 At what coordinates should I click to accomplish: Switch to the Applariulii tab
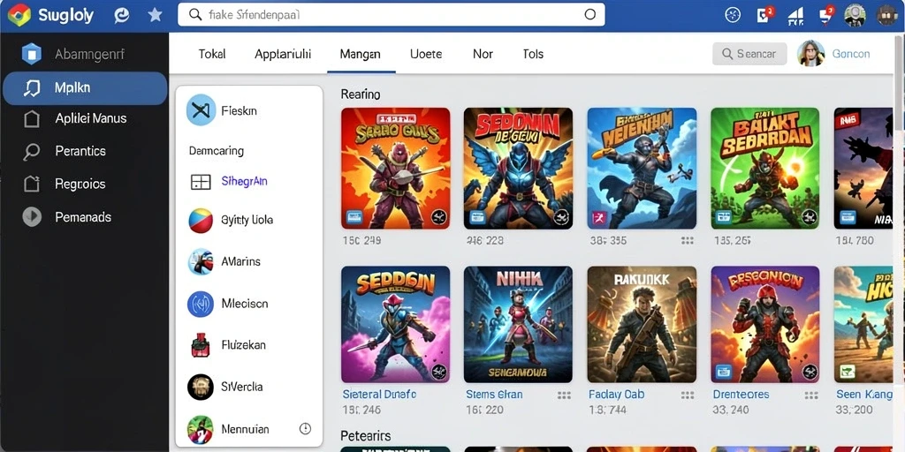coord(283,54)
